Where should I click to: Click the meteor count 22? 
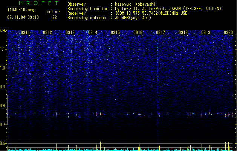click(x=55, y=17)
